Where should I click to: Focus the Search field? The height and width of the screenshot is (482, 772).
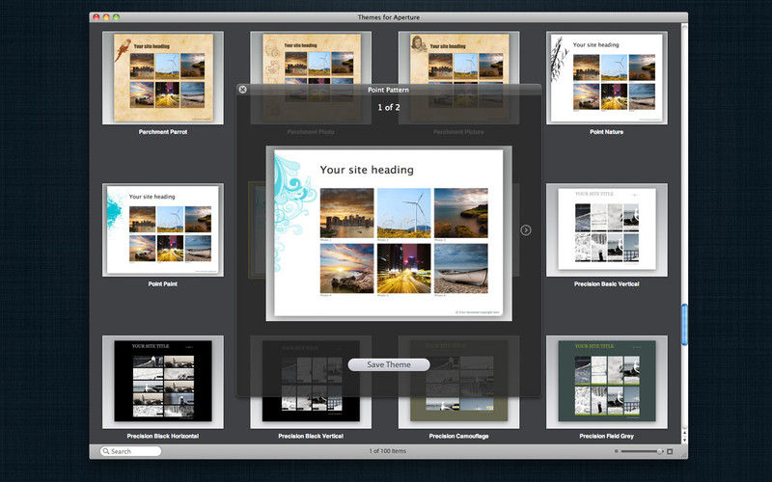pyautogui.click(x=130, y=451)
